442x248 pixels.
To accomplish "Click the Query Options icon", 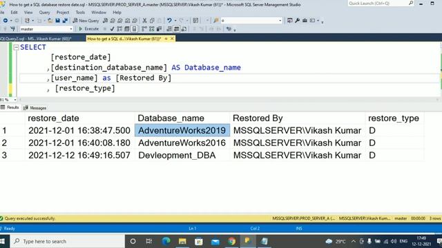I will [x=127, y=29].
